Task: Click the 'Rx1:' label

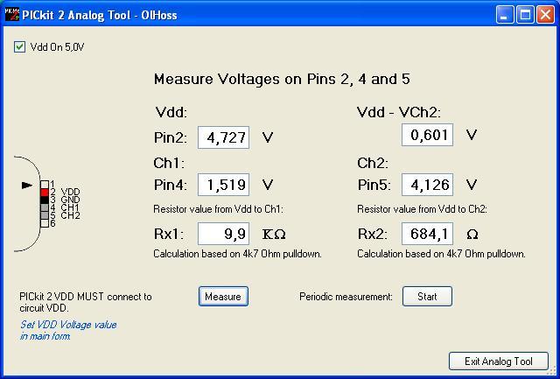Action: (169, 235)
